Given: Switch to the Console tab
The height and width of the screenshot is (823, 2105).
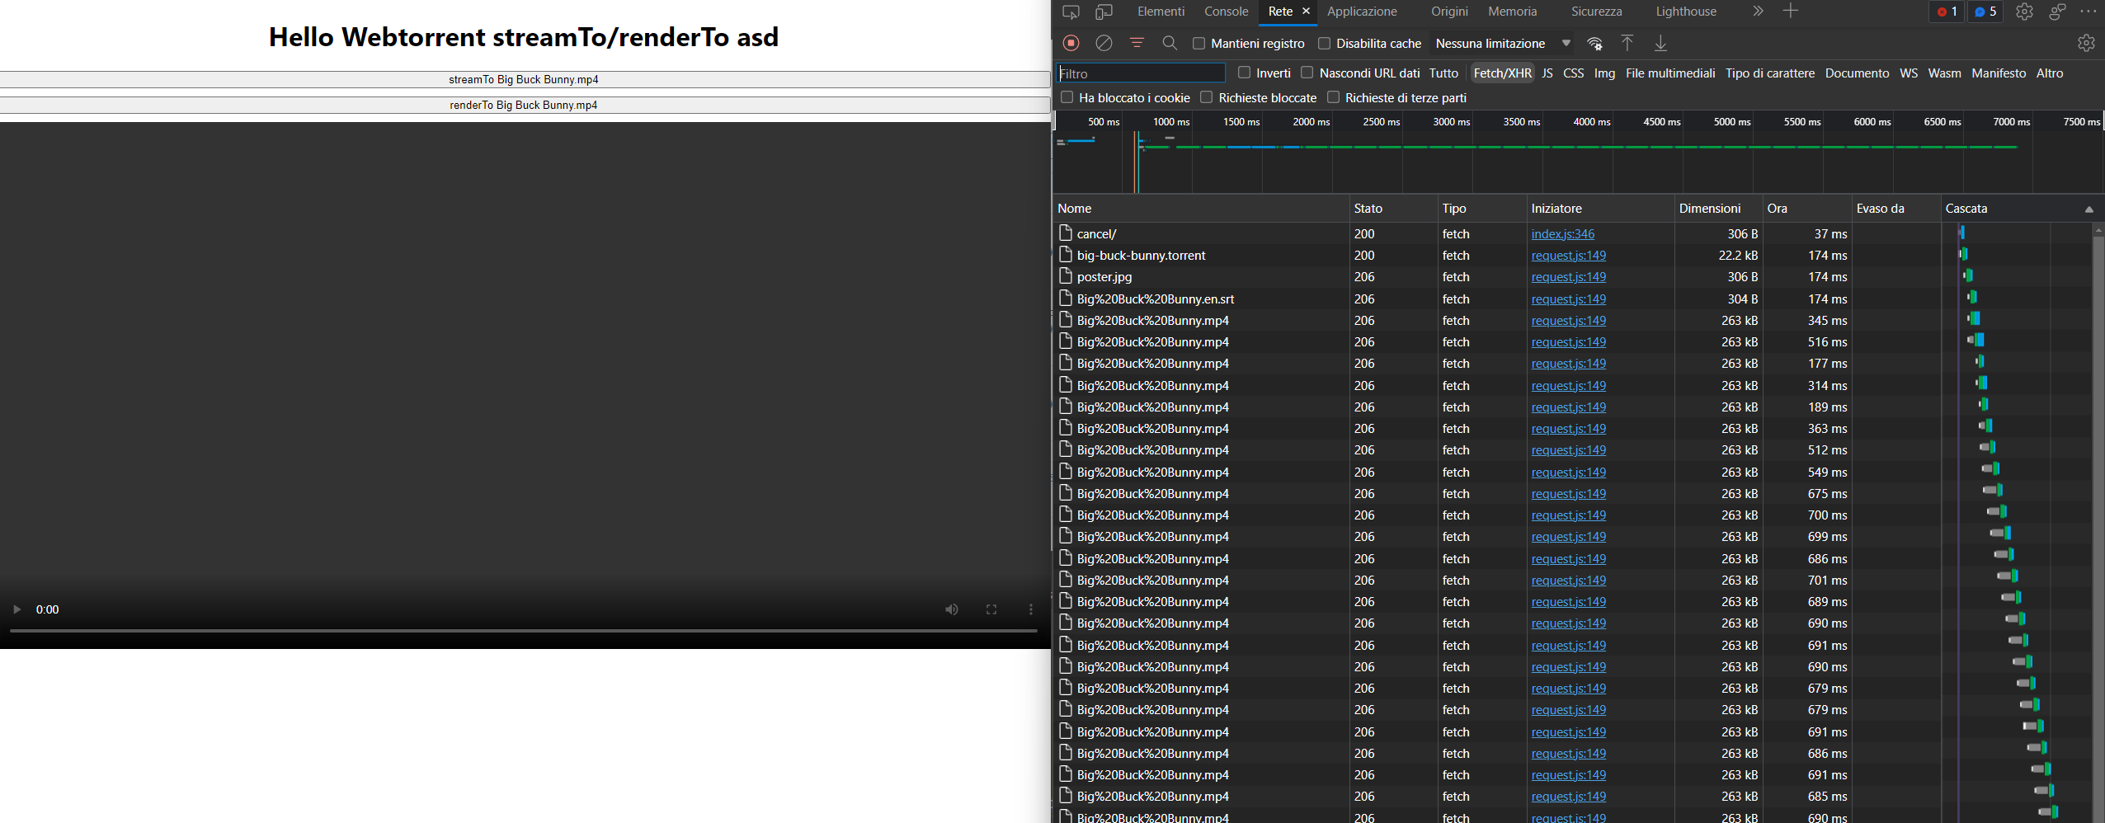Looking at the screenshot, I should pyautogui.click(x=1226, y=12).
